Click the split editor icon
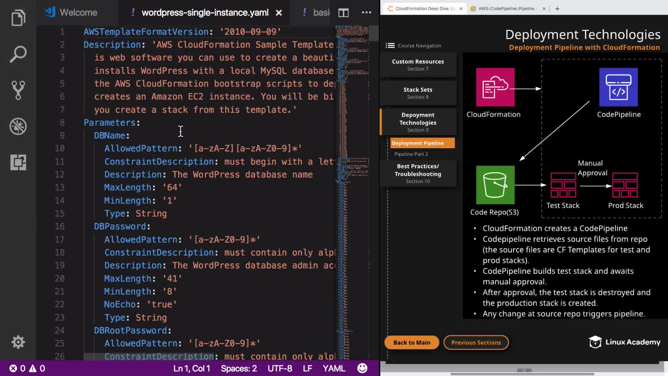The height and width of the screenshot is (376, 668). [x=343, y=13]
